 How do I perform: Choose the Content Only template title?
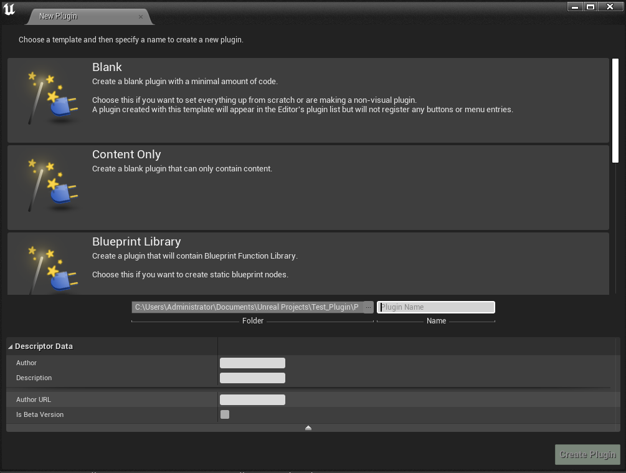click(126, 154)
